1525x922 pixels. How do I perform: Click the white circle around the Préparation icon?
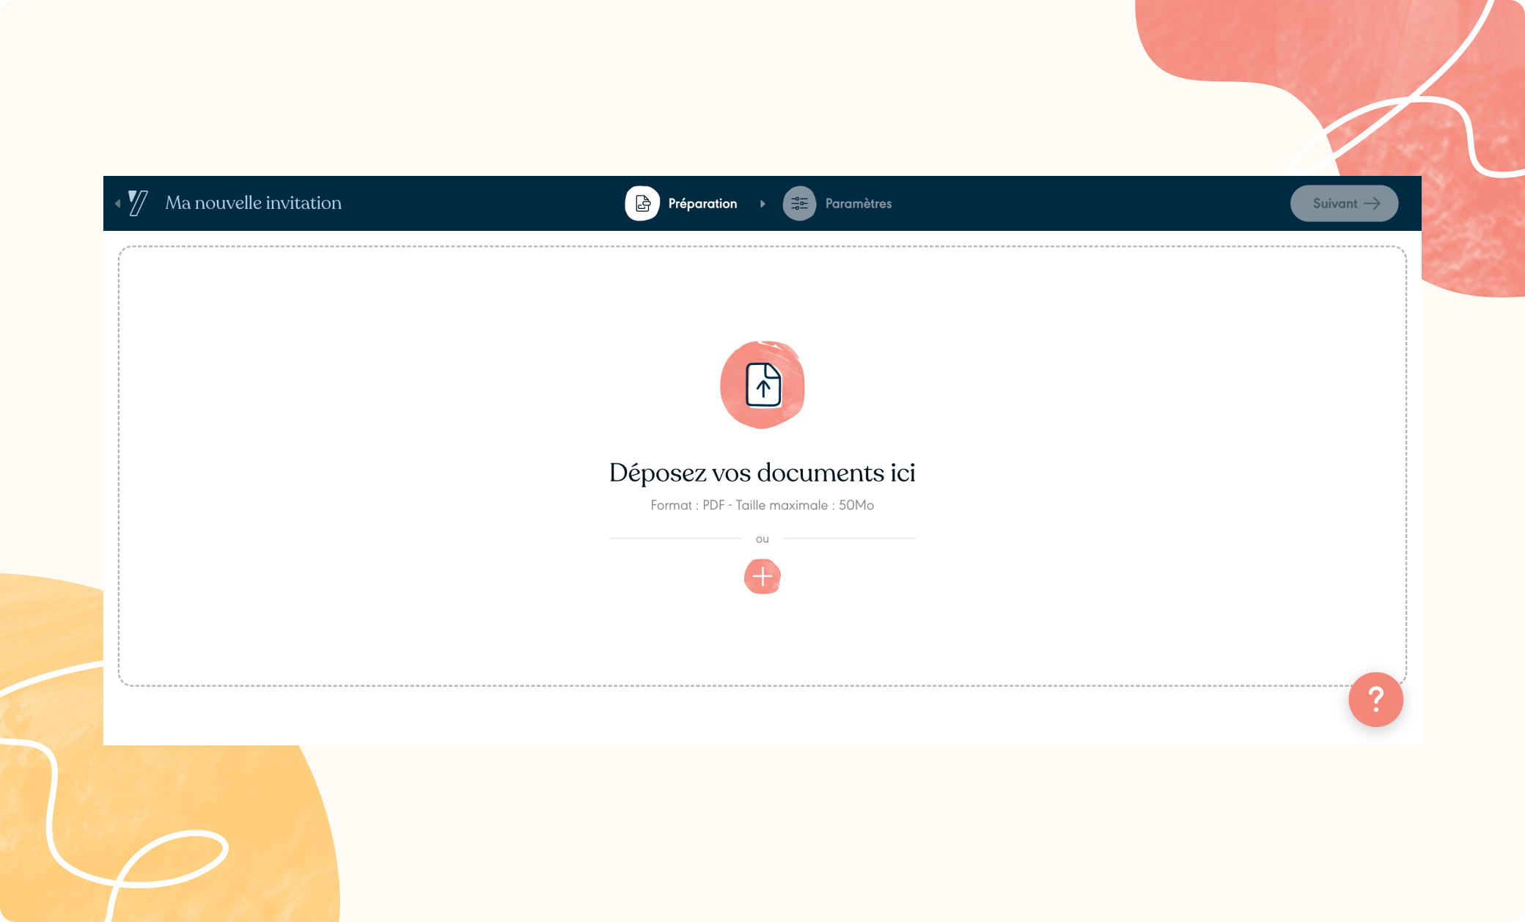click(642, 203)
